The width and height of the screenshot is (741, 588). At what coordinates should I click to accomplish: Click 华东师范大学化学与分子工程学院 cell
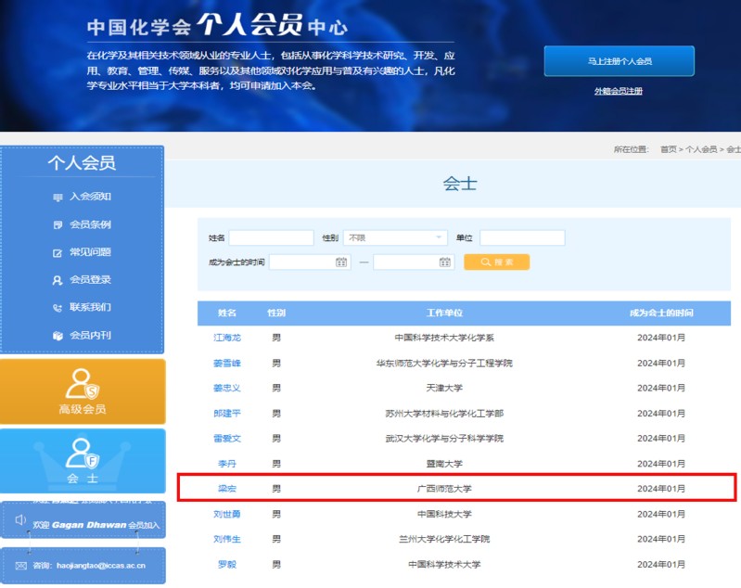444,363
